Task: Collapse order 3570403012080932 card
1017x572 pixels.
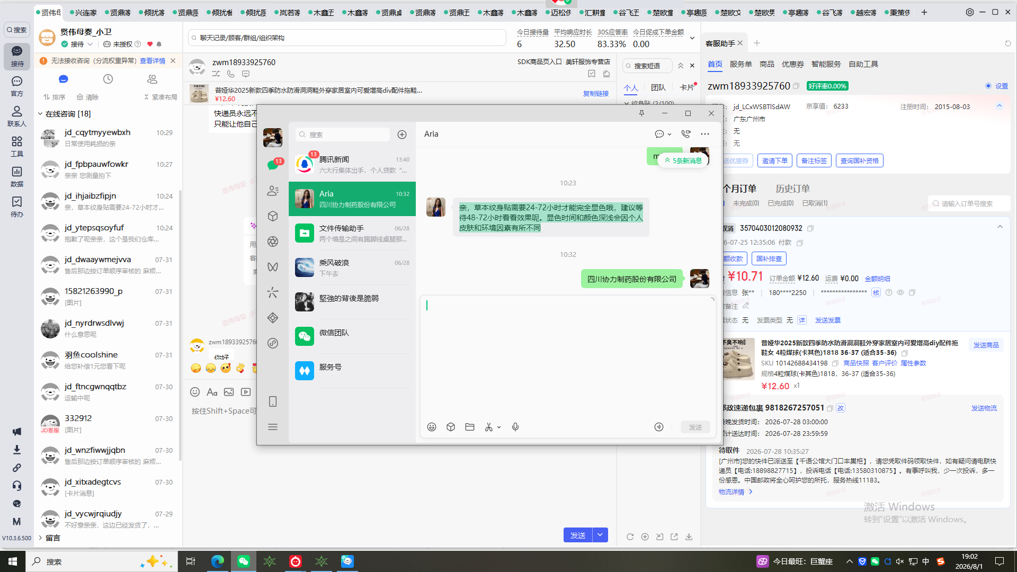Action: [x=1000, y=227]
